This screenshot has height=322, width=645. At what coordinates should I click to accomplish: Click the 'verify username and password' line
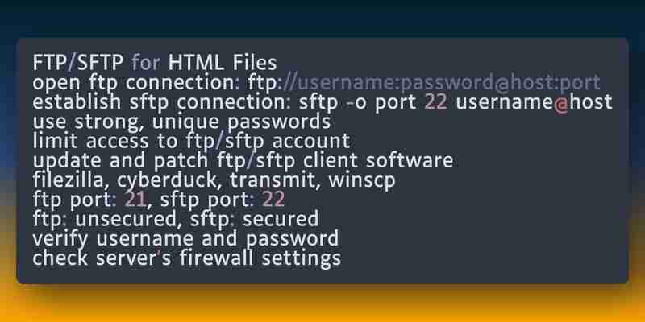click(x=185, y=240)
